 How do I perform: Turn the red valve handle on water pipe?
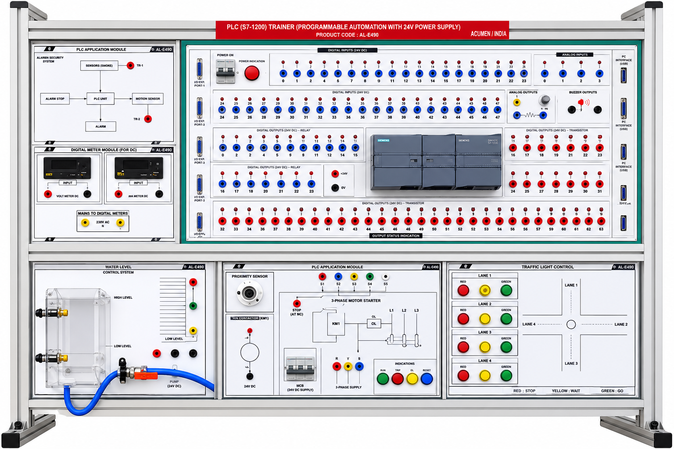[145, 375]
